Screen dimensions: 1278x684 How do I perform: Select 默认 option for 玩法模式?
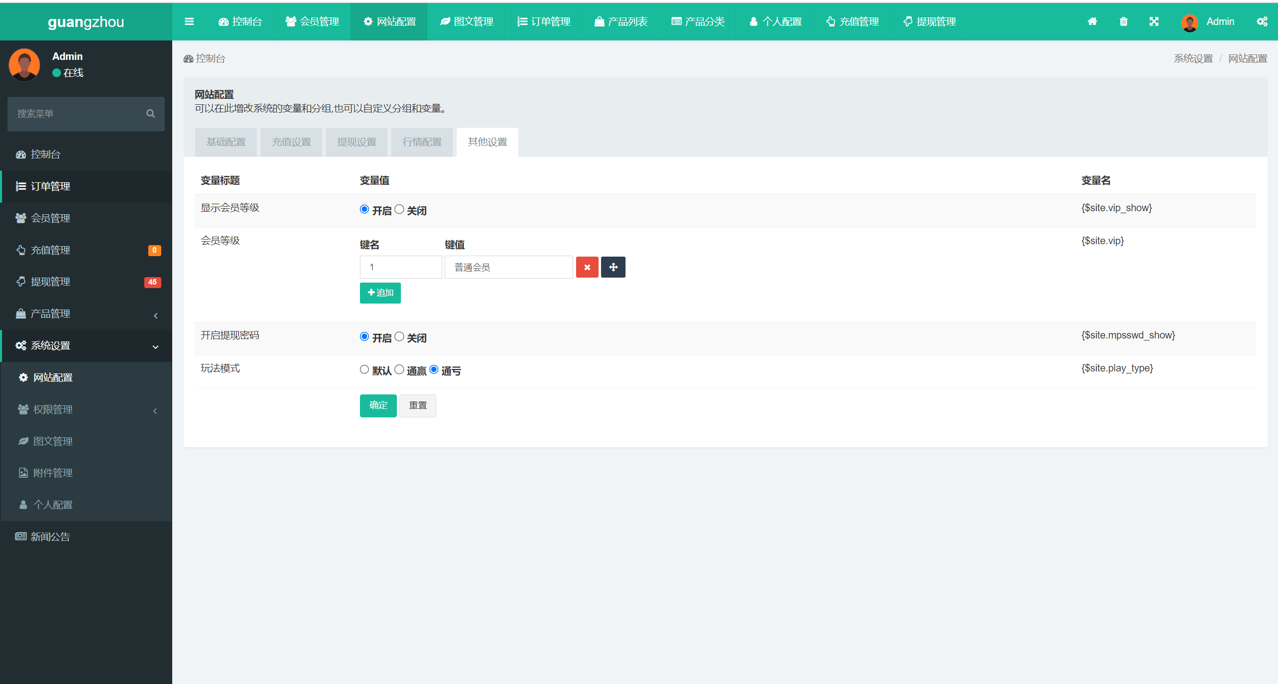[x=362, y=369]
